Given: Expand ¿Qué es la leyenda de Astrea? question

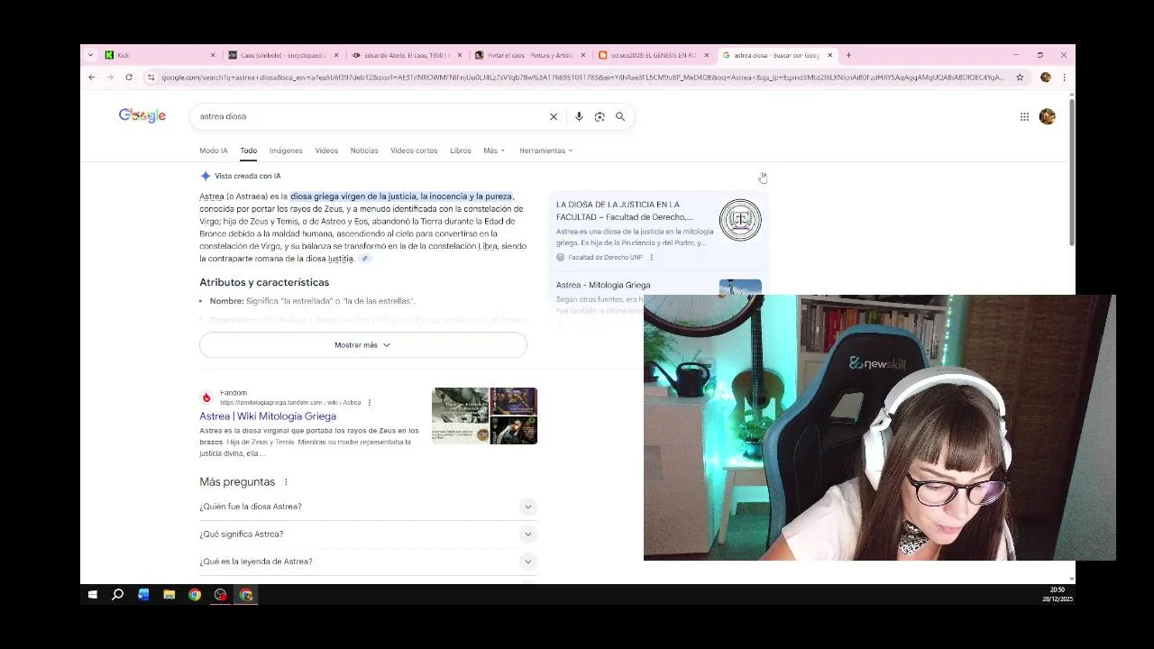Looking at the screenshot, I should tap(368, 562).
